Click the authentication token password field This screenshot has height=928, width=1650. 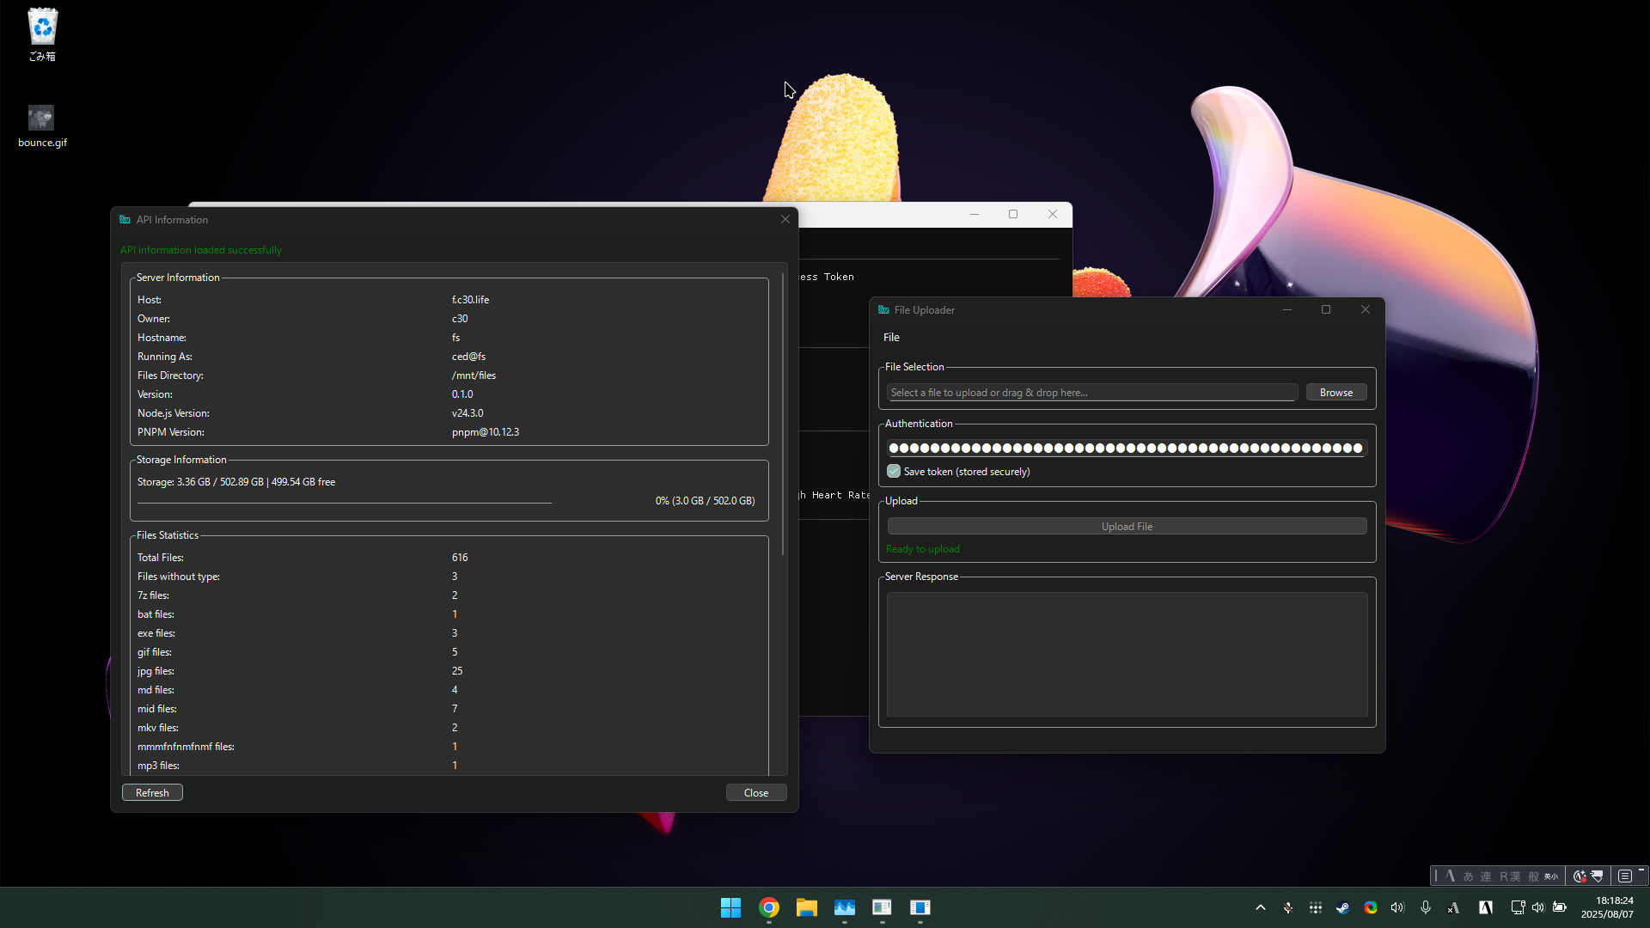[1126, 448]
